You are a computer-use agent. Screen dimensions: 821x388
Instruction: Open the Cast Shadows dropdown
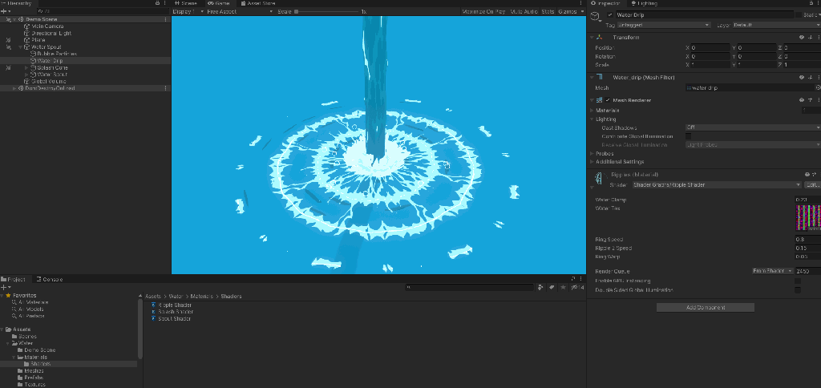[752, 127]
